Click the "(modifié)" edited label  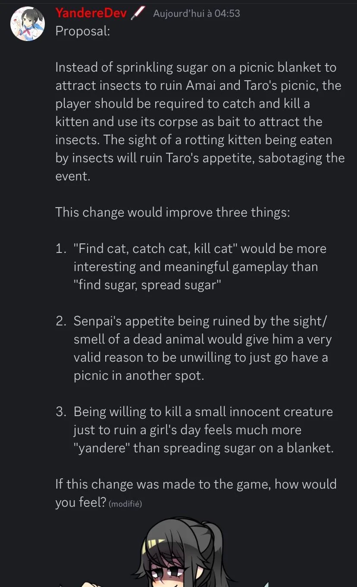coord(125,504)
